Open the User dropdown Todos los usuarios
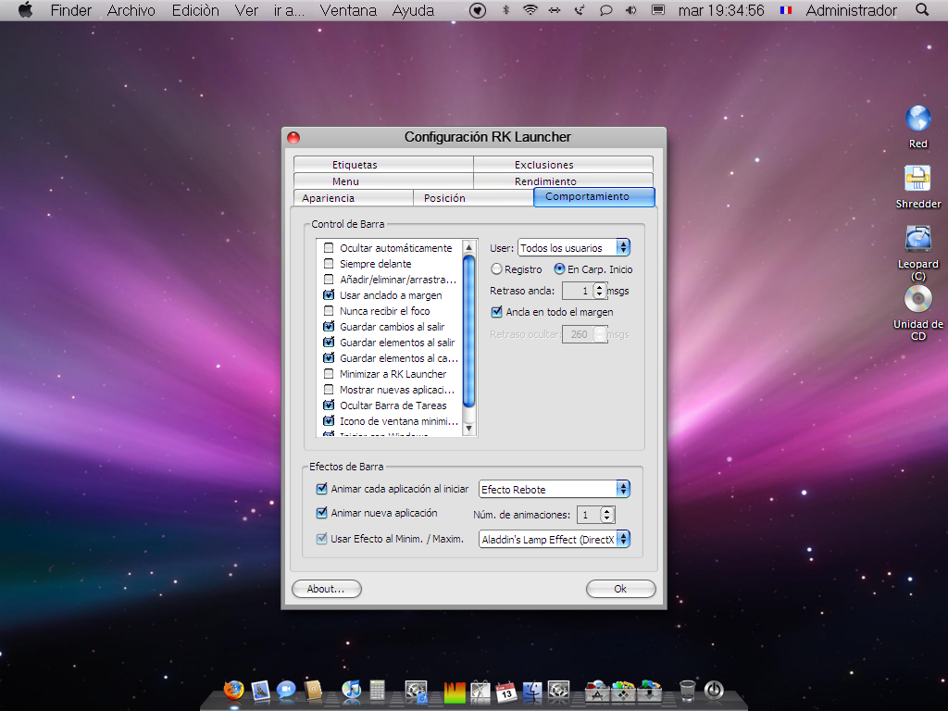 click(x=574, y=247)
